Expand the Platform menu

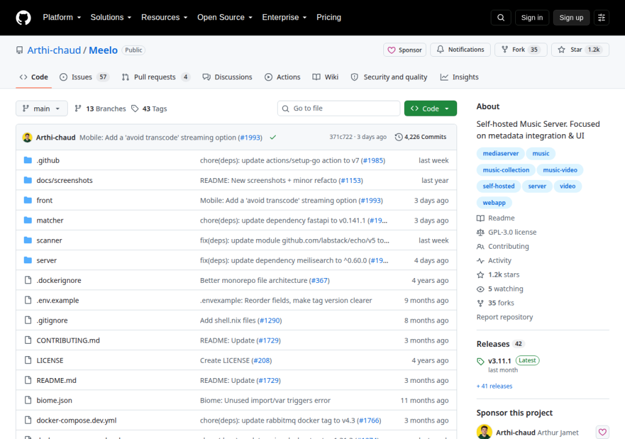coord(62,18)
